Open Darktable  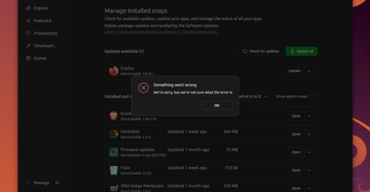[x=296, y=134]
